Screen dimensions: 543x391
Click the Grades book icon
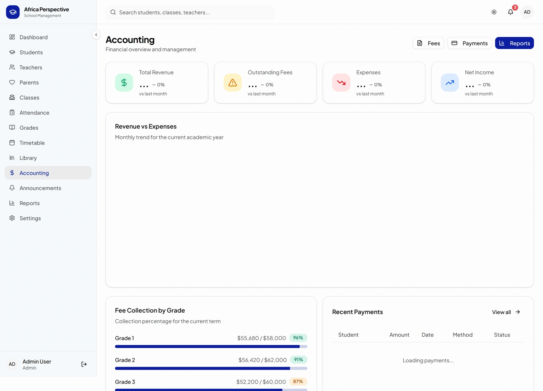click(12, 127)
